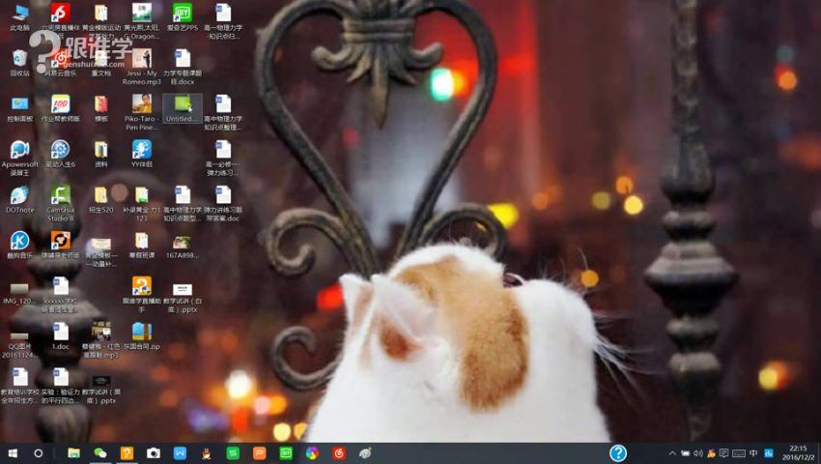Open the 招生520 folder
Viewport: 821px width, 464px height.
[x=101, y=199]
